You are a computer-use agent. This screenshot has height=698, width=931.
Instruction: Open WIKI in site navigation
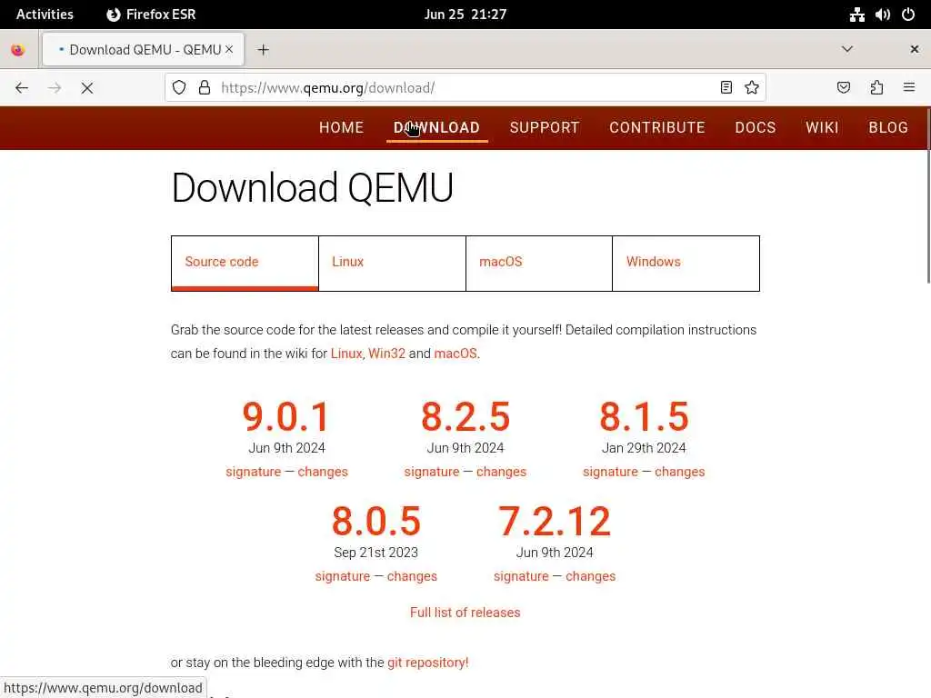(822, 127)
